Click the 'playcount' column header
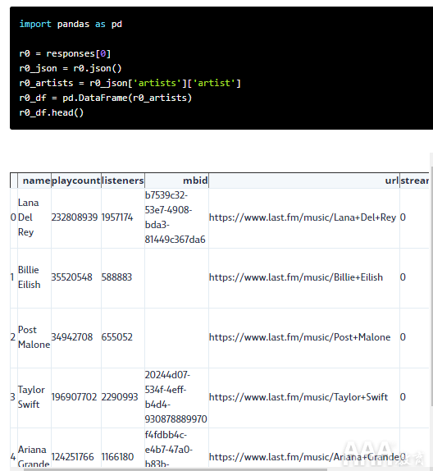 coord(76,181)
